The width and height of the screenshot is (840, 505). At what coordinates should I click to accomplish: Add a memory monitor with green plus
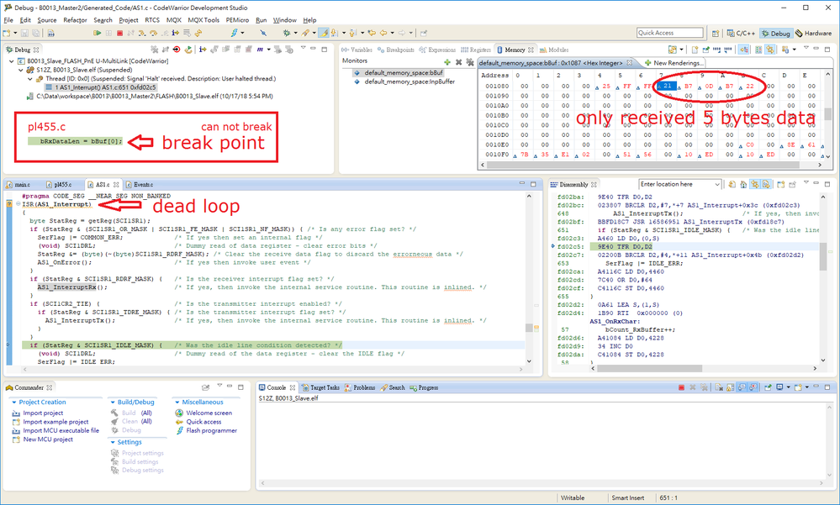pyautogui.click(x=447, y=62)
